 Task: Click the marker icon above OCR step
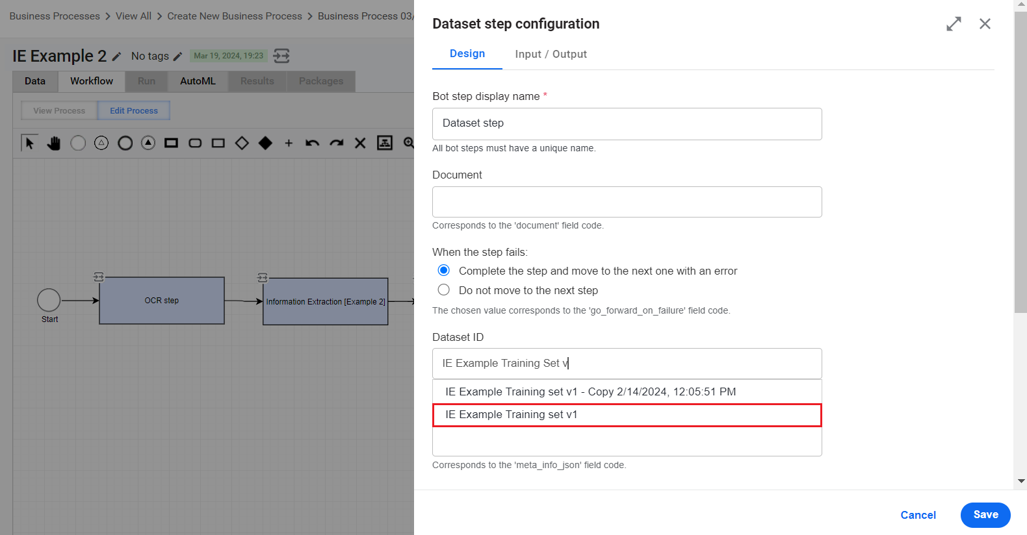click(x=99, y=277)
